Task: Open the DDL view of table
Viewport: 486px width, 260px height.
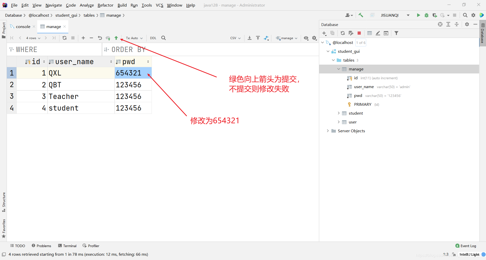Action: tap(153, 38)
